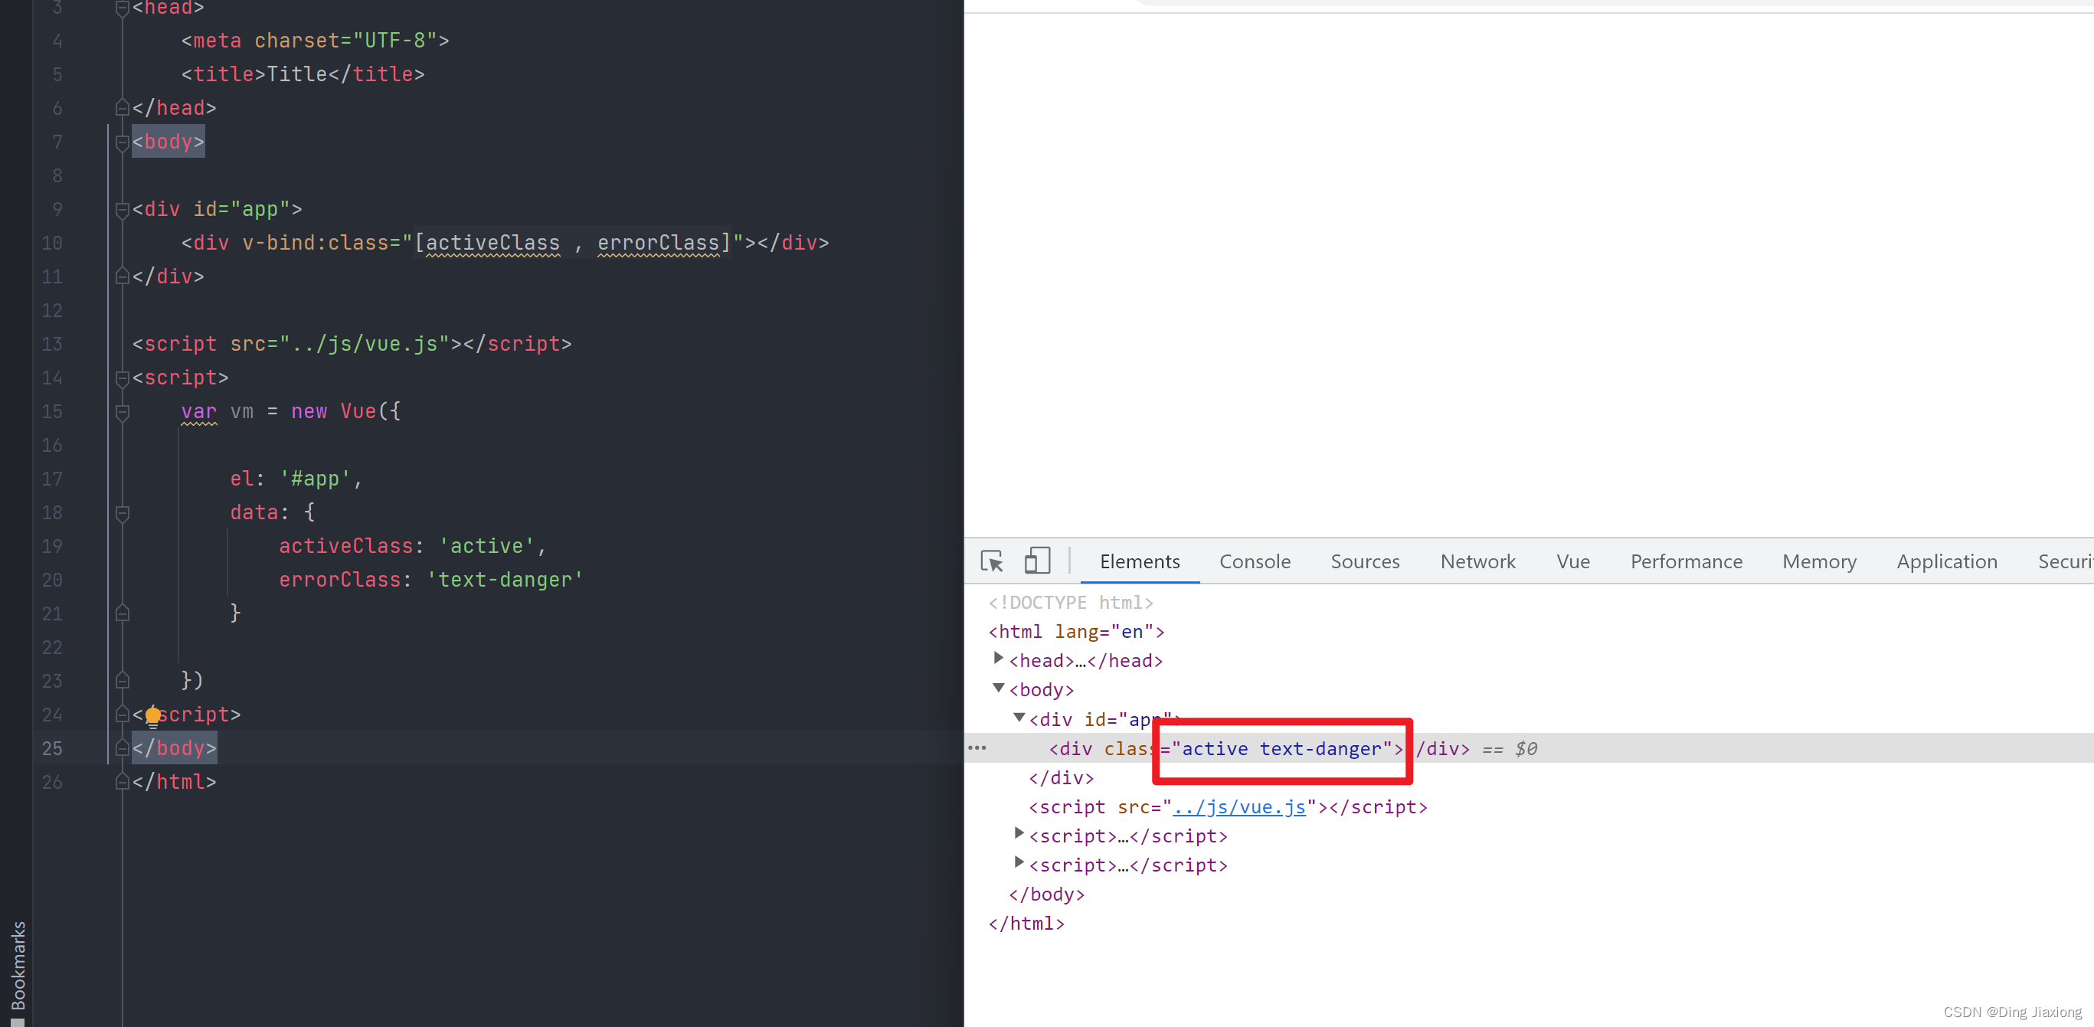Click the "UTF-8" charset value
2094x1027 pixels.
click(395, 40)
